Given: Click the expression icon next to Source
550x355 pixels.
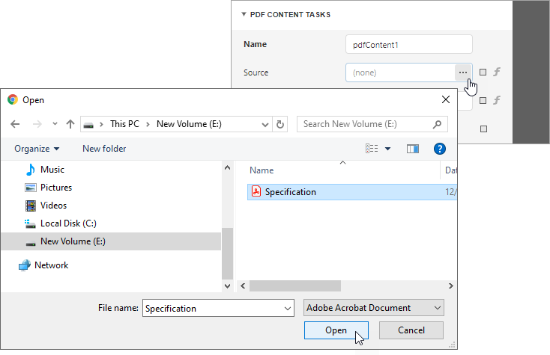Looking at the screenshot, I should [496, 72].
